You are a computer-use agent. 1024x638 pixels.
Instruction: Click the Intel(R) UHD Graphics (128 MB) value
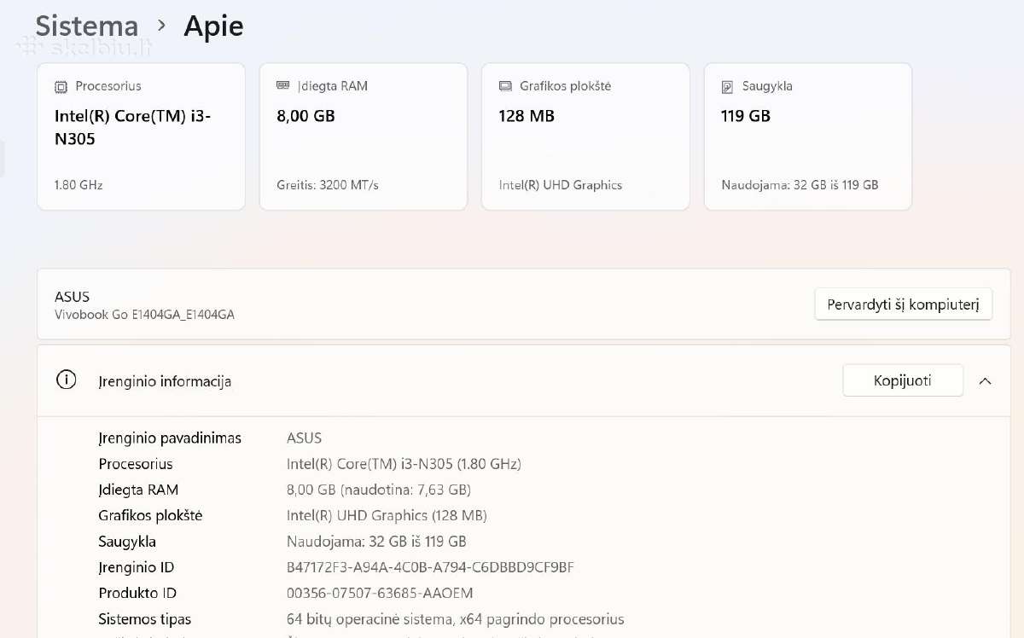tap(387, 515)
